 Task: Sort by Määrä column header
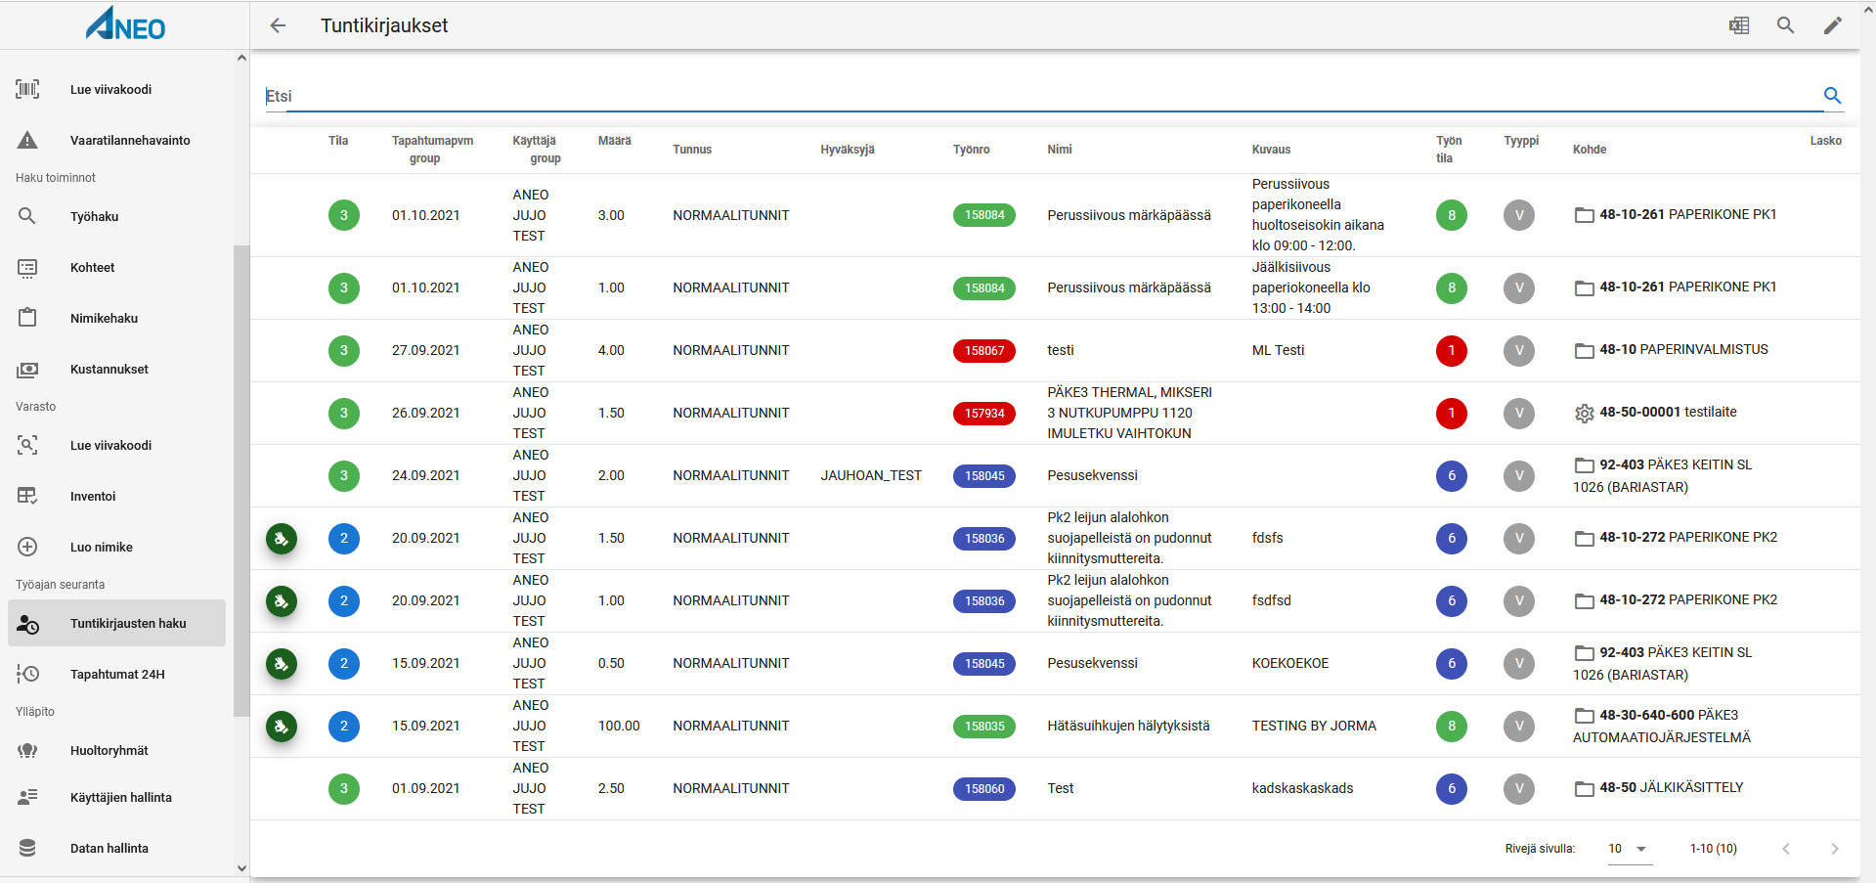(x=615, y=141)
